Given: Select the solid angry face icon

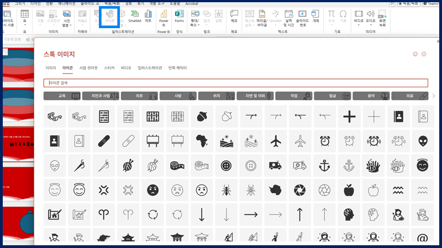Looking at the screenshot, I should [153, 190].
